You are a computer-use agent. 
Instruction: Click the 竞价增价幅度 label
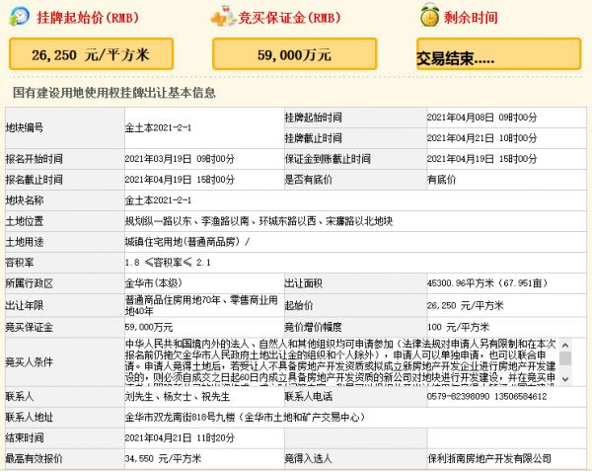313,327
